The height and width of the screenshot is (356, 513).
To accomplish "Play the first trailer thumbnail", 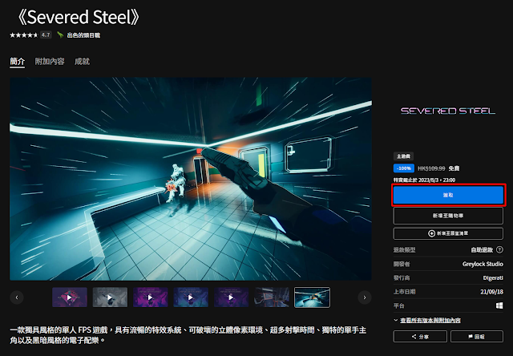I will (70, 297).
